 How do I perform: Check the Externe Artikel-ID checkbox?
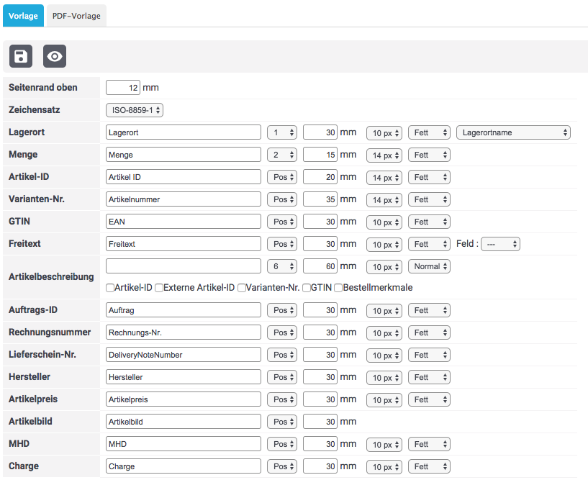(x=159, y=288)
